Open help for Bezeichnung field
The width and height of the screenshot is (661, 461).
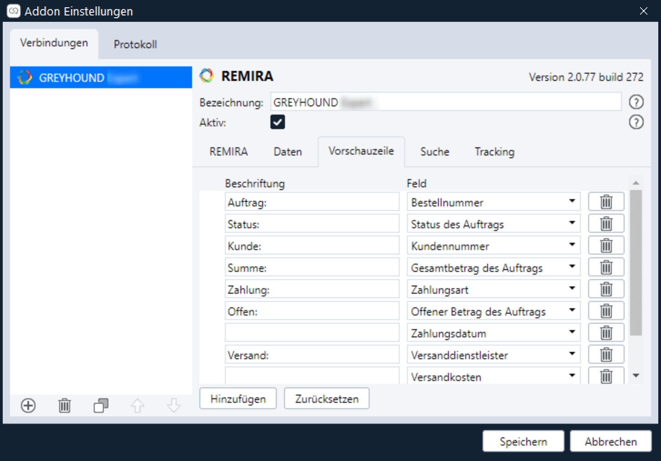(636, 102)
